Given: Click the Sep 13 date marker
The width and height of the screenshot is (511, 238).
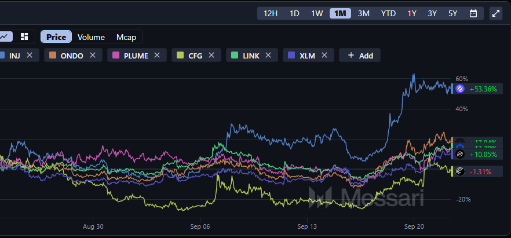Looking at the screenshot, I should click(307, 226).
